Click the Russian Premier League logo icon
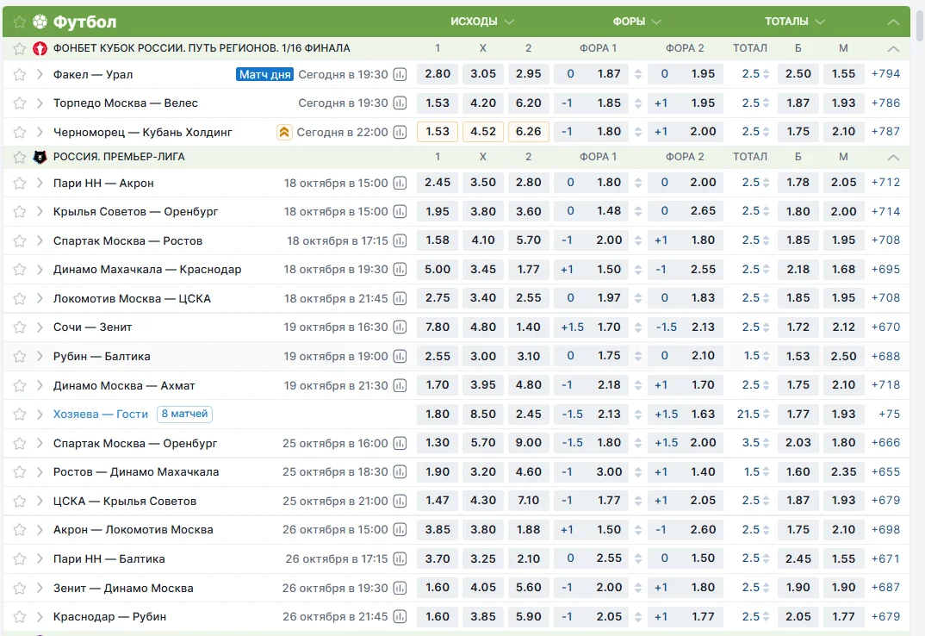The image size is (925, 636). (40, 157)
